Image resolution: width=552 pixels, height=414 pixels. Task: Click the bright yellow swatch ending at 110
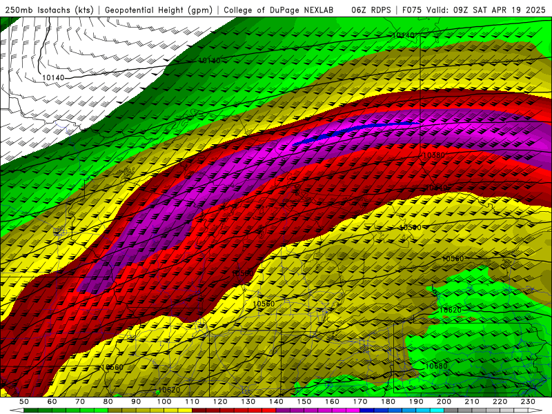185,411
